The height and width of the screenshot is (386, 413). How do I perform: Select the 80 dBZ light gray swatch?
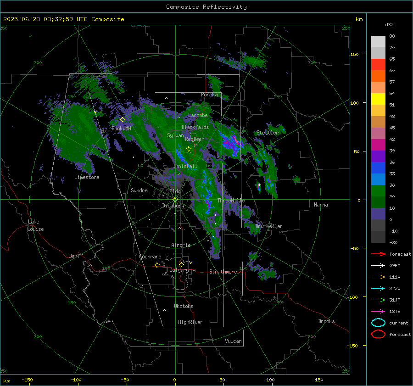pos(378,42)
